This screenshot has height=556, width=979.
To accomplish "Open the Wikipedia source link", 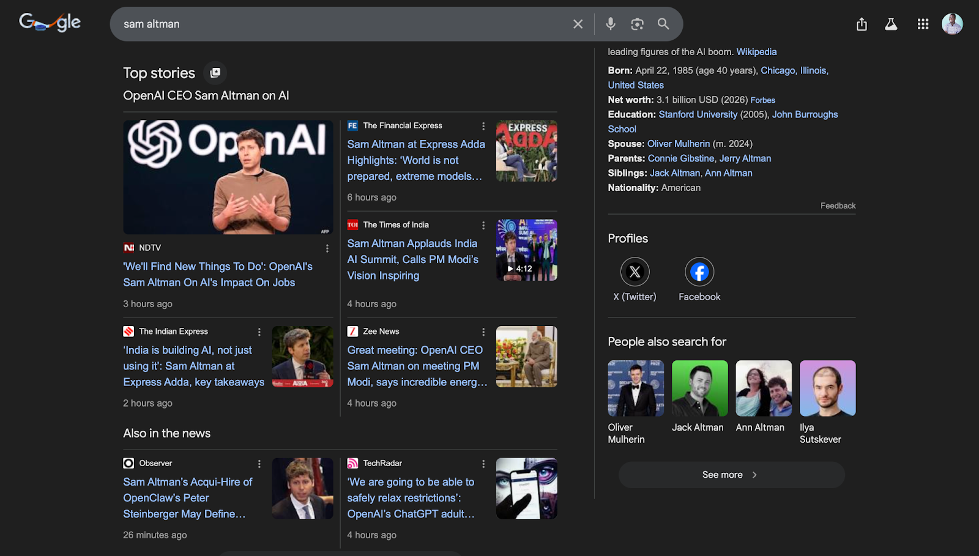I will pyautogui.click(x=756, y=52).
